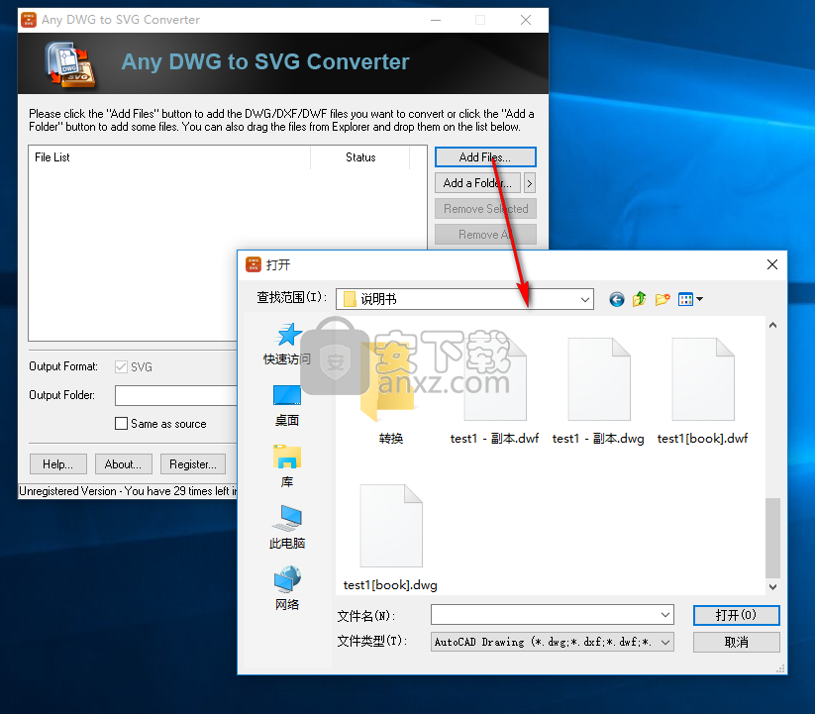Screen dimensions: 815x714
Task: Click the file list scroll up arrow
Action: click(772, 325)
